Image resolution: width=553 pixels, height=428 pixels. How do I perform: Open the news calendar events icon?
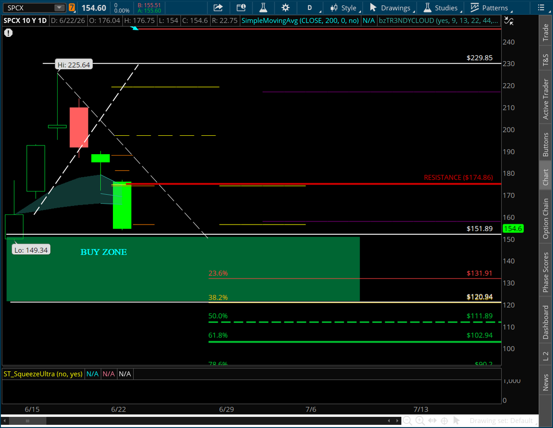(241, 8)
